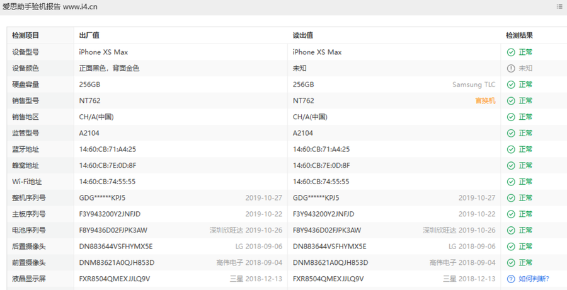Click the Samsung TLC label
Screen dimensions: 567x290
pyautogui.click(x=474, y=84)
